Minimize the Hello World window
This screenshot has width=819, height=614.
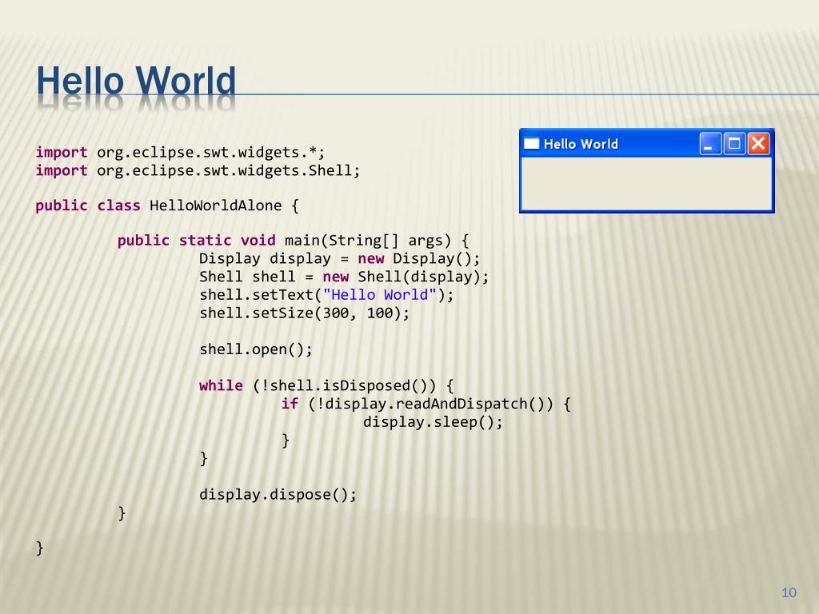point(710,143)
